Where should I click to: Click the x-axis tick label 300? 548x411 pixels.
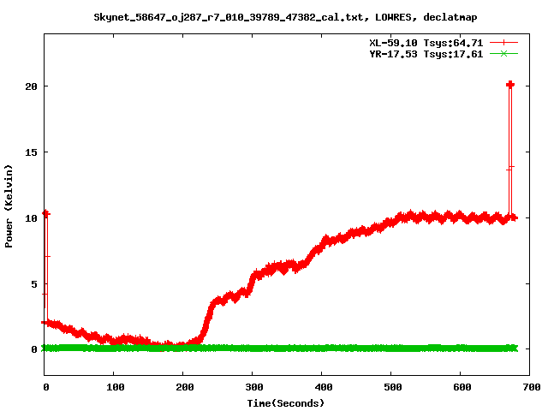click(254, 387)
